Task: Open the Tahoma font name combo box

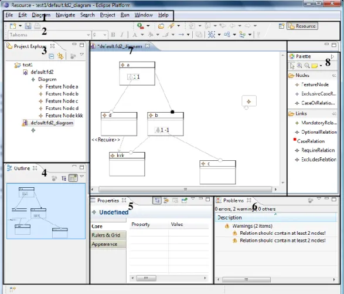Action: [49, 35]
